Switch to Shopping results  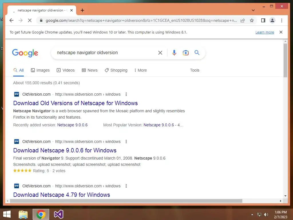pos(116,70)
